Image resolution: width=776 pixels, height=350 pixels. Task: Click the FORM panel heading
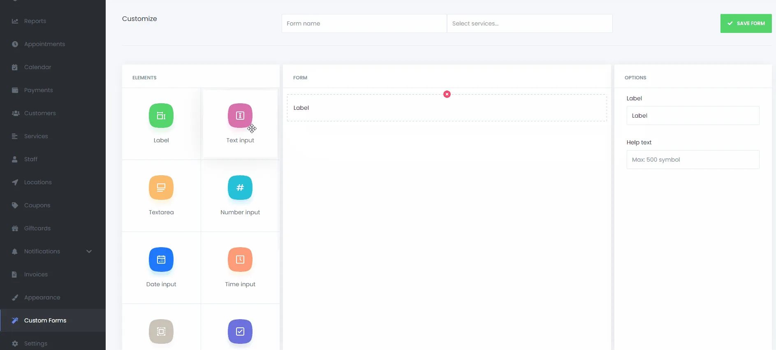tap(300, 78)
